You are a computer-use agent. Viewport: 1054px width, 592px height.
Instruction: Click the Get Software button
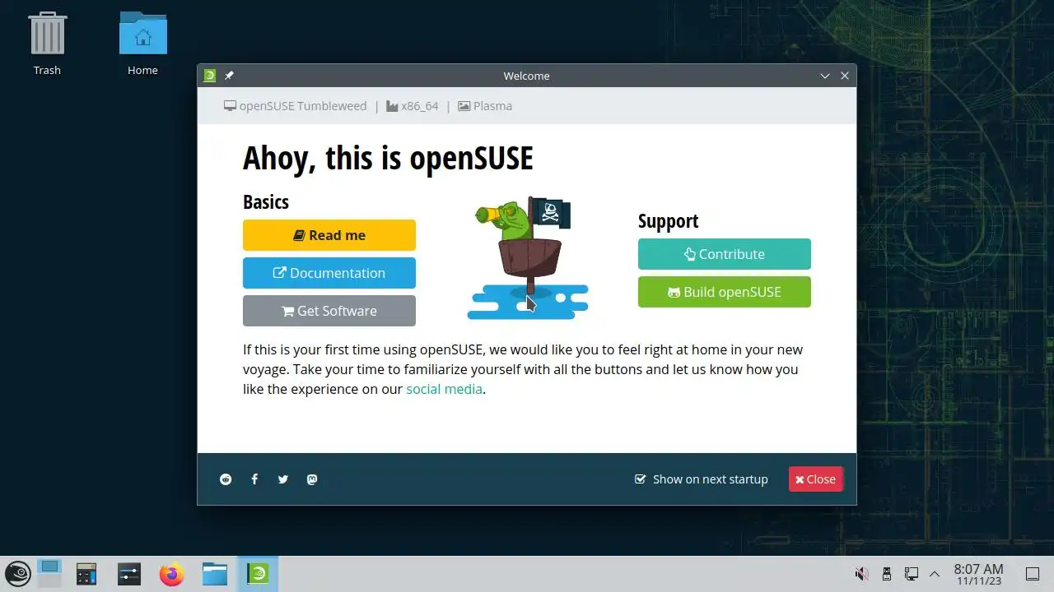click(x=329, y=311)
